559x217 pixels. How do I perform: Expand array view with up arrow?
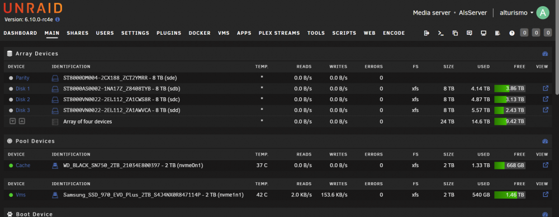[x=22, y=121]
